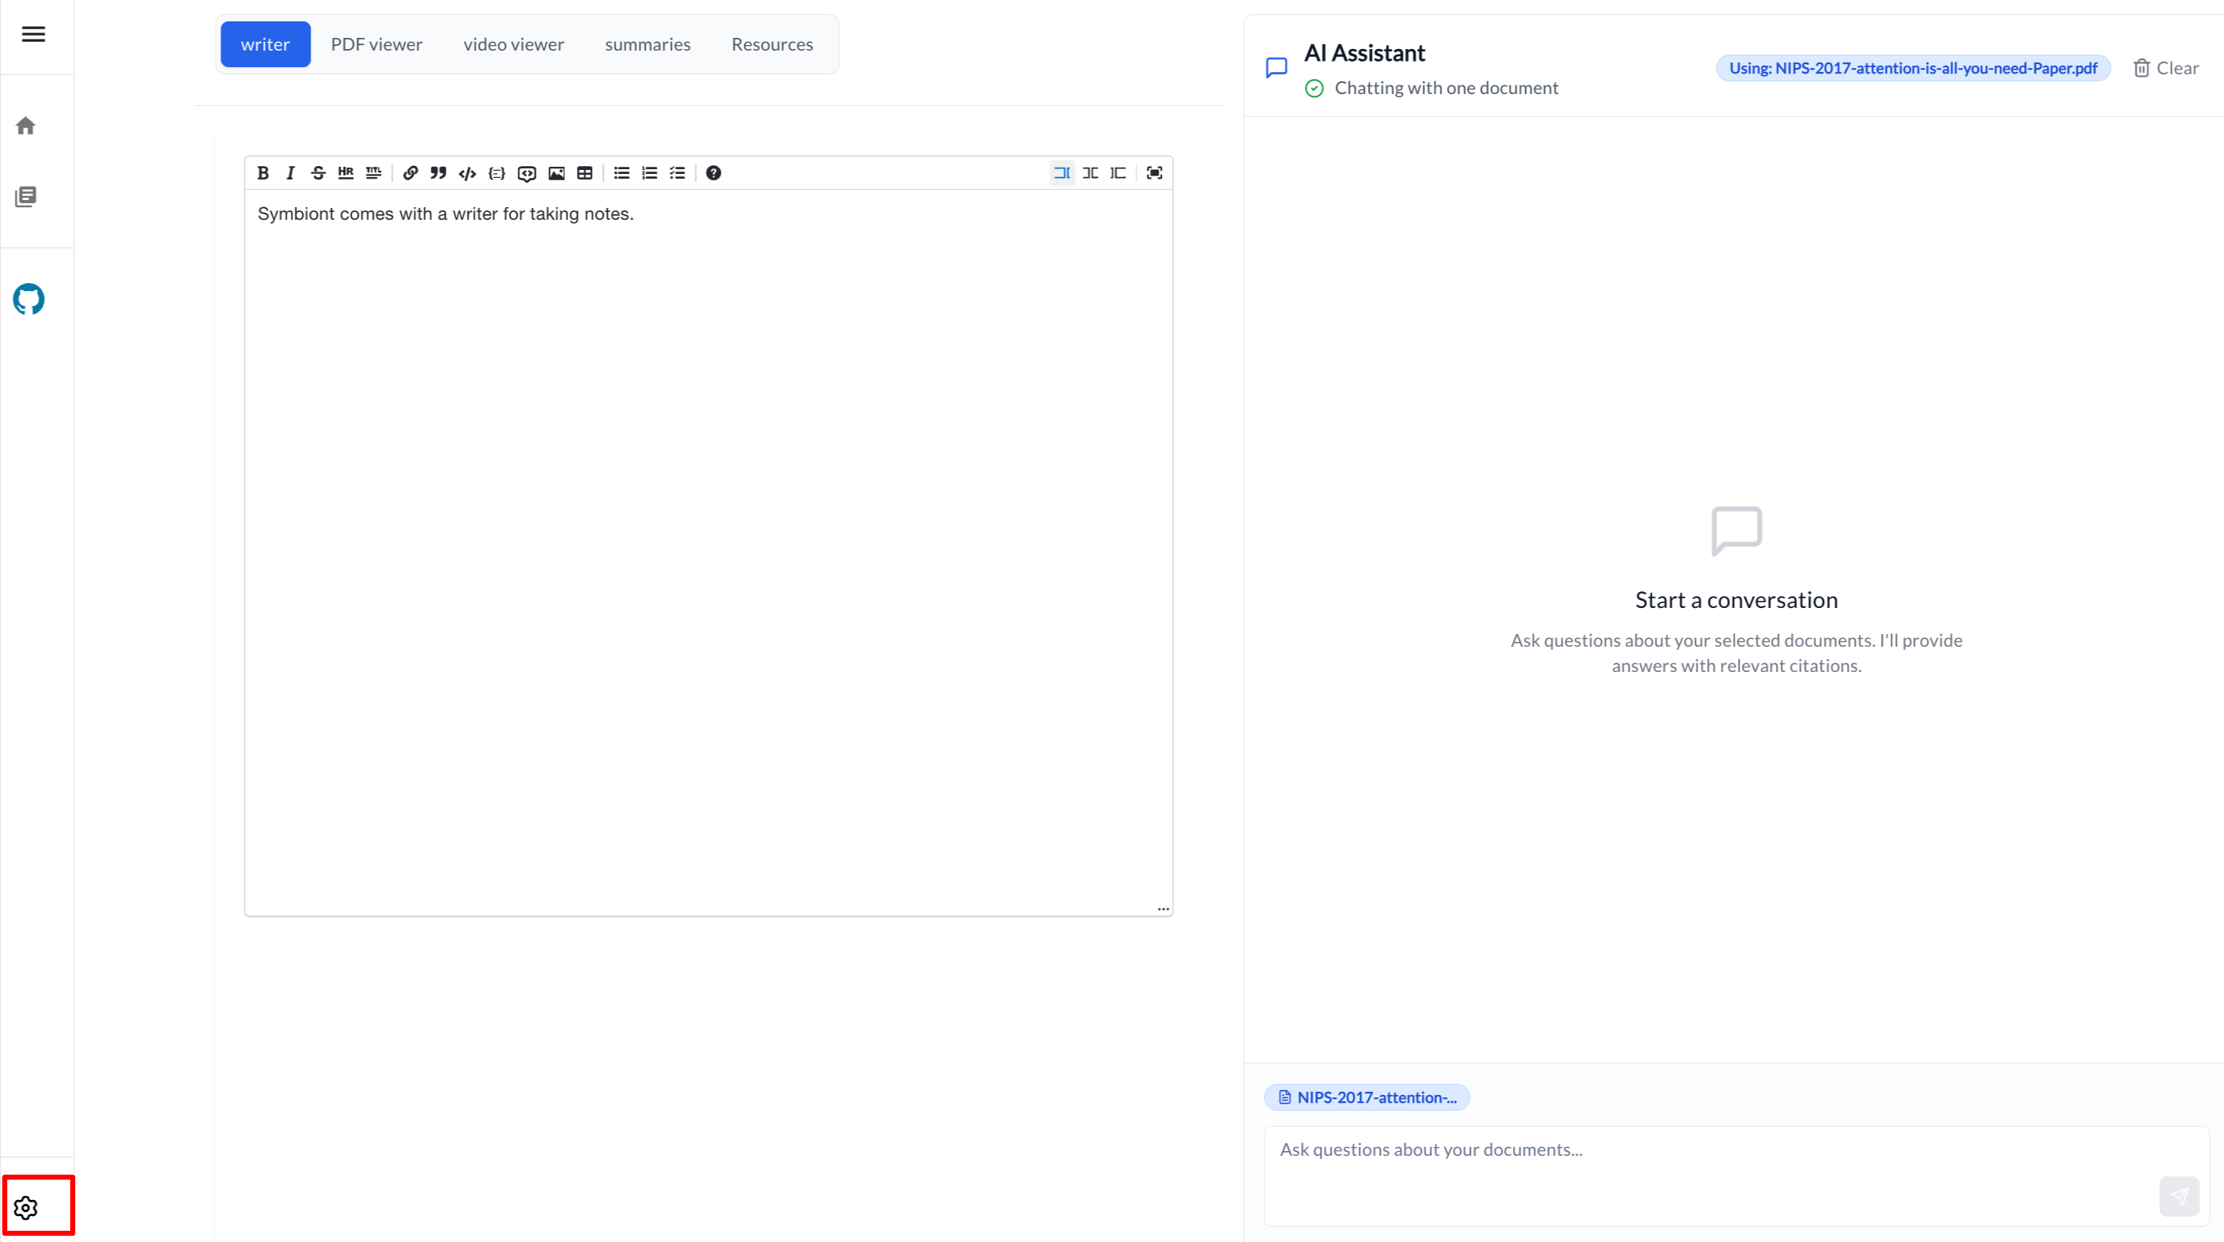Expand the hamburger sidebar menu

coord(34,35)
